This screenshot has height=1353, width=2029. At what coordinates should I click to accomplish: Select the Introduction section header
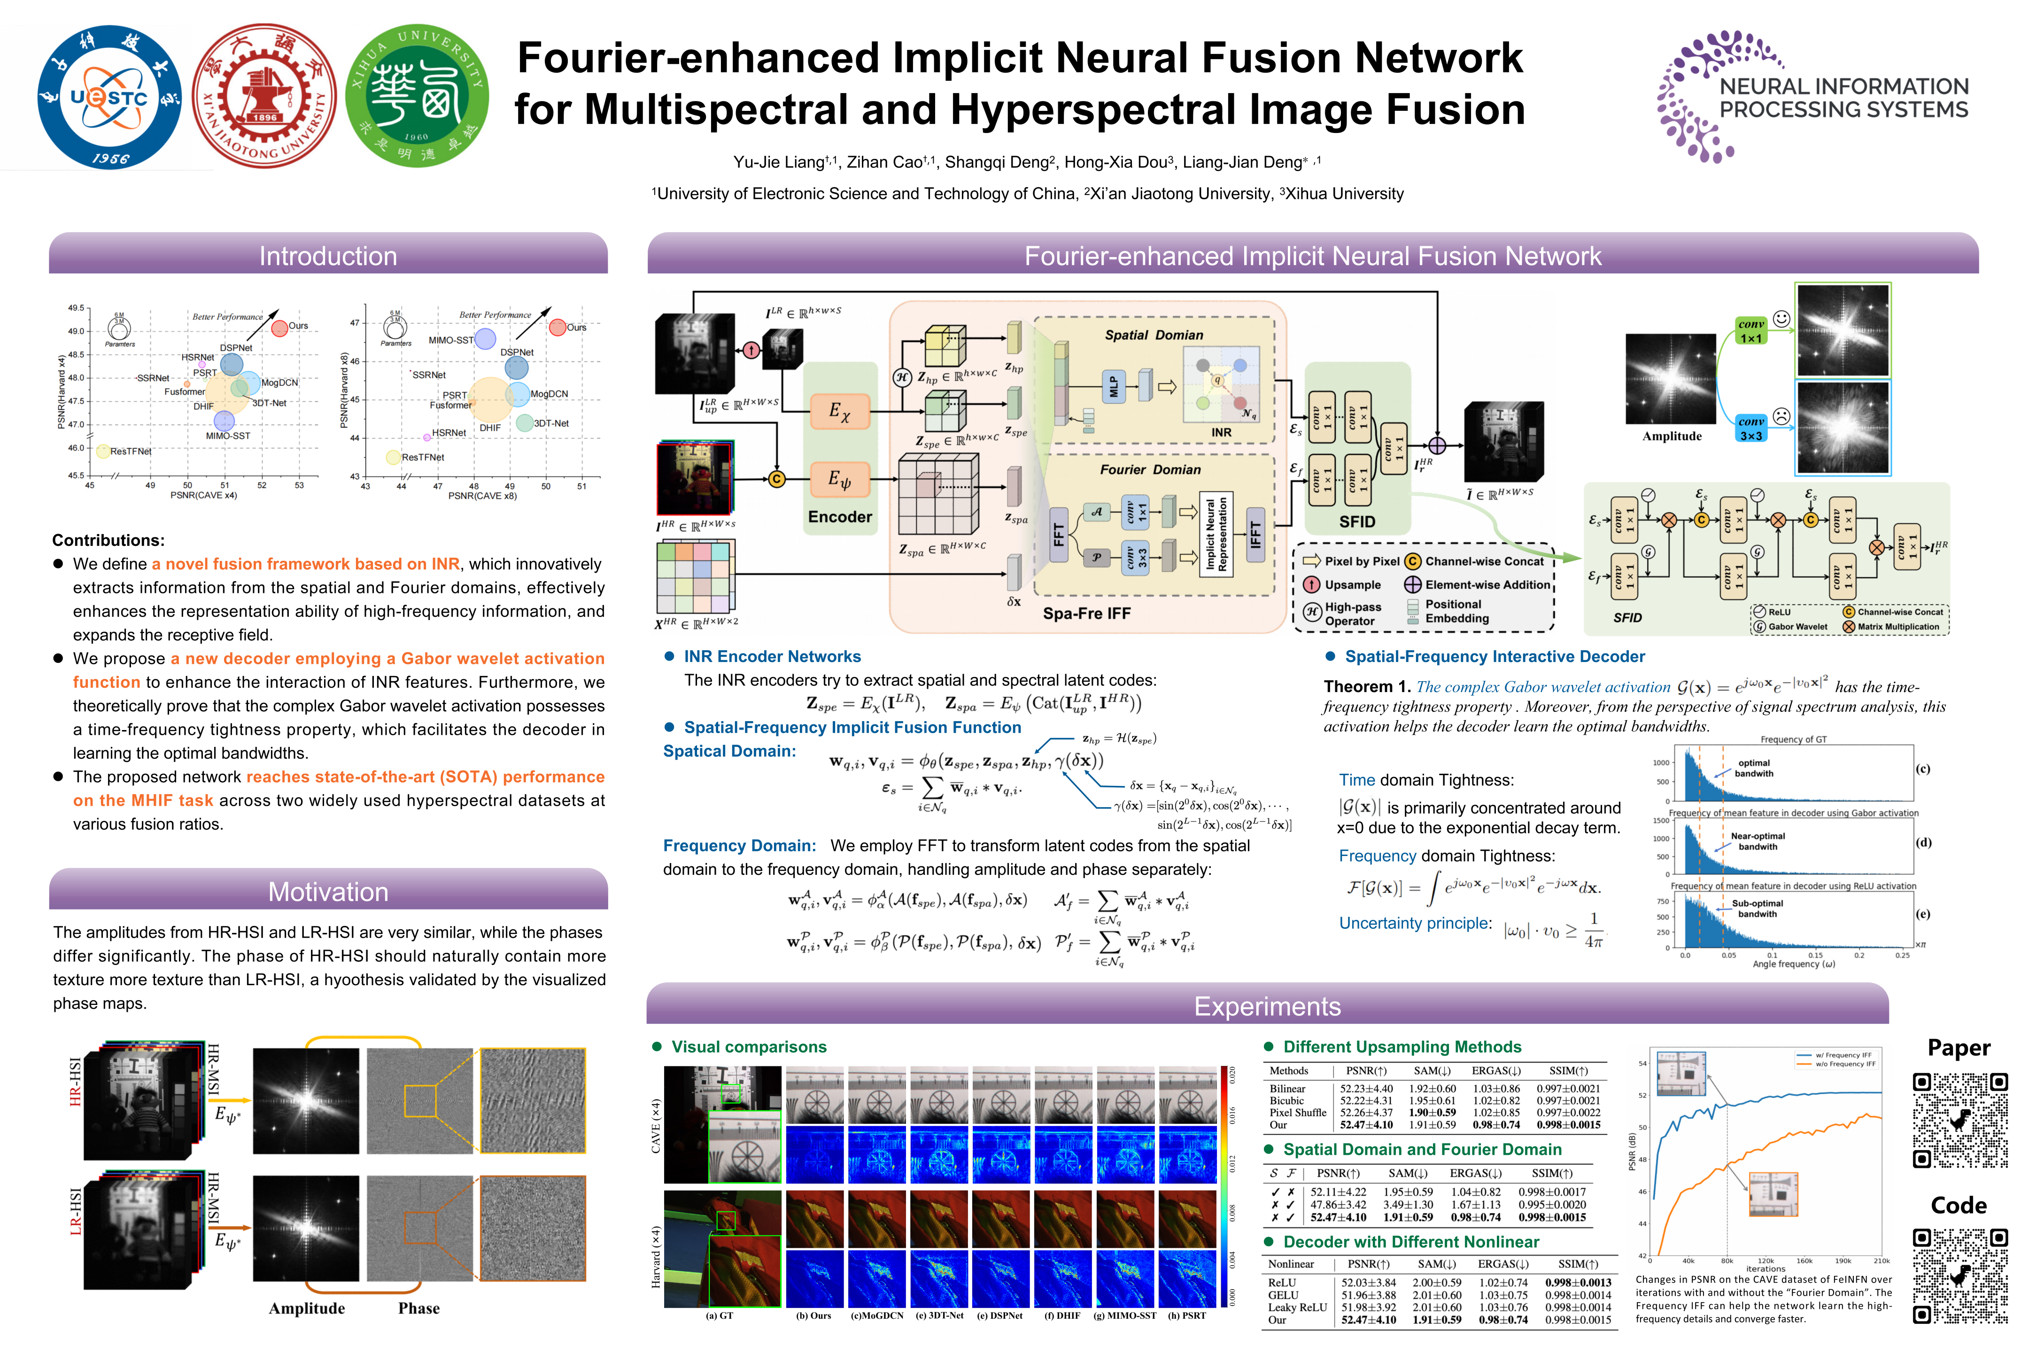(328, 256)
